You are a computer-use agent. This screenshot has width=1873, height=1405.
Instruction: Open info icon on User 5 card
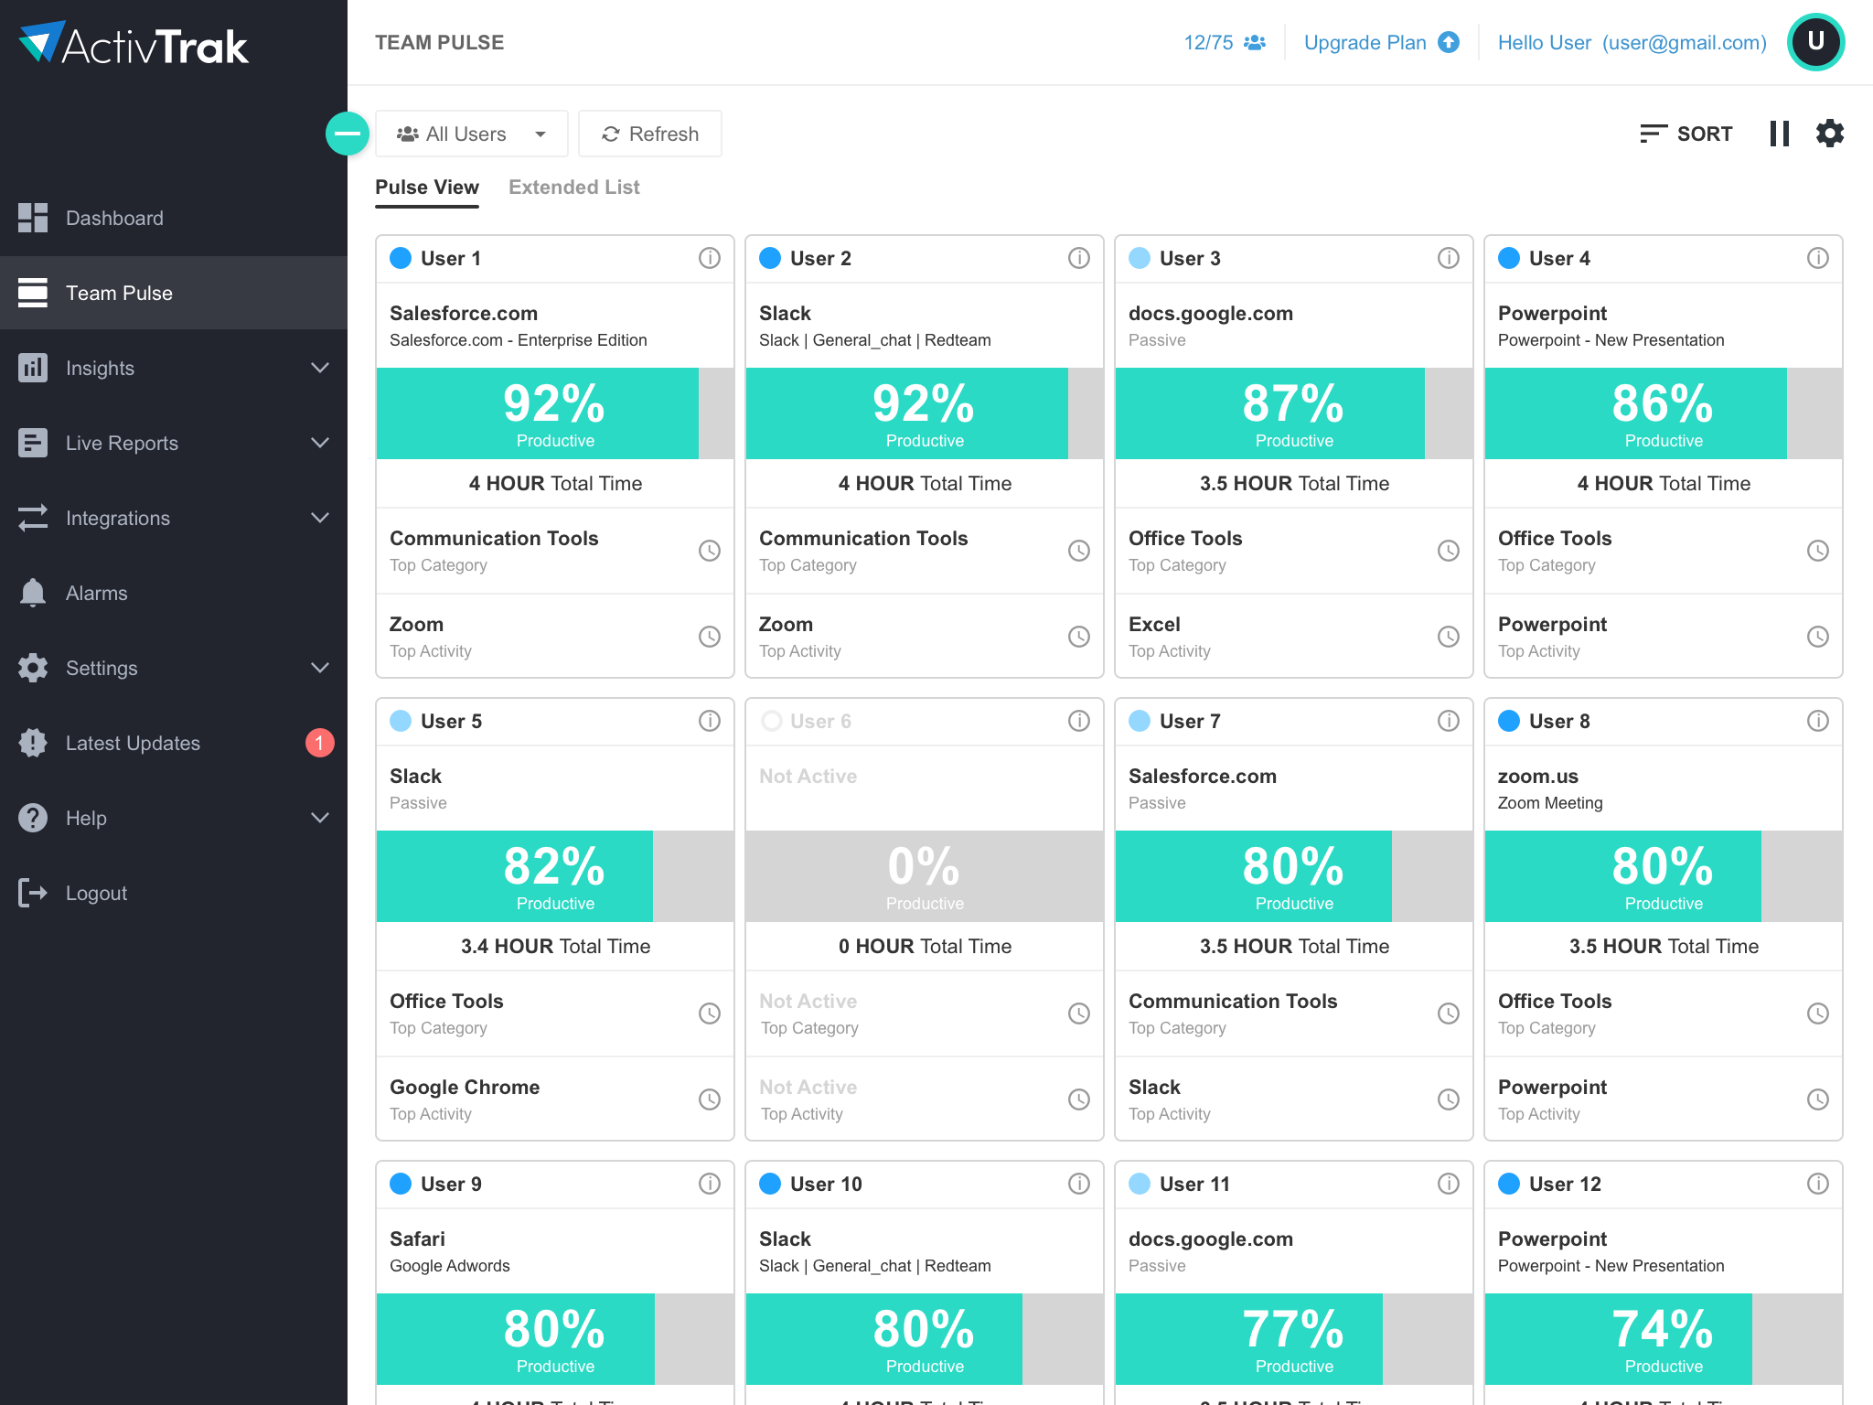710,721
